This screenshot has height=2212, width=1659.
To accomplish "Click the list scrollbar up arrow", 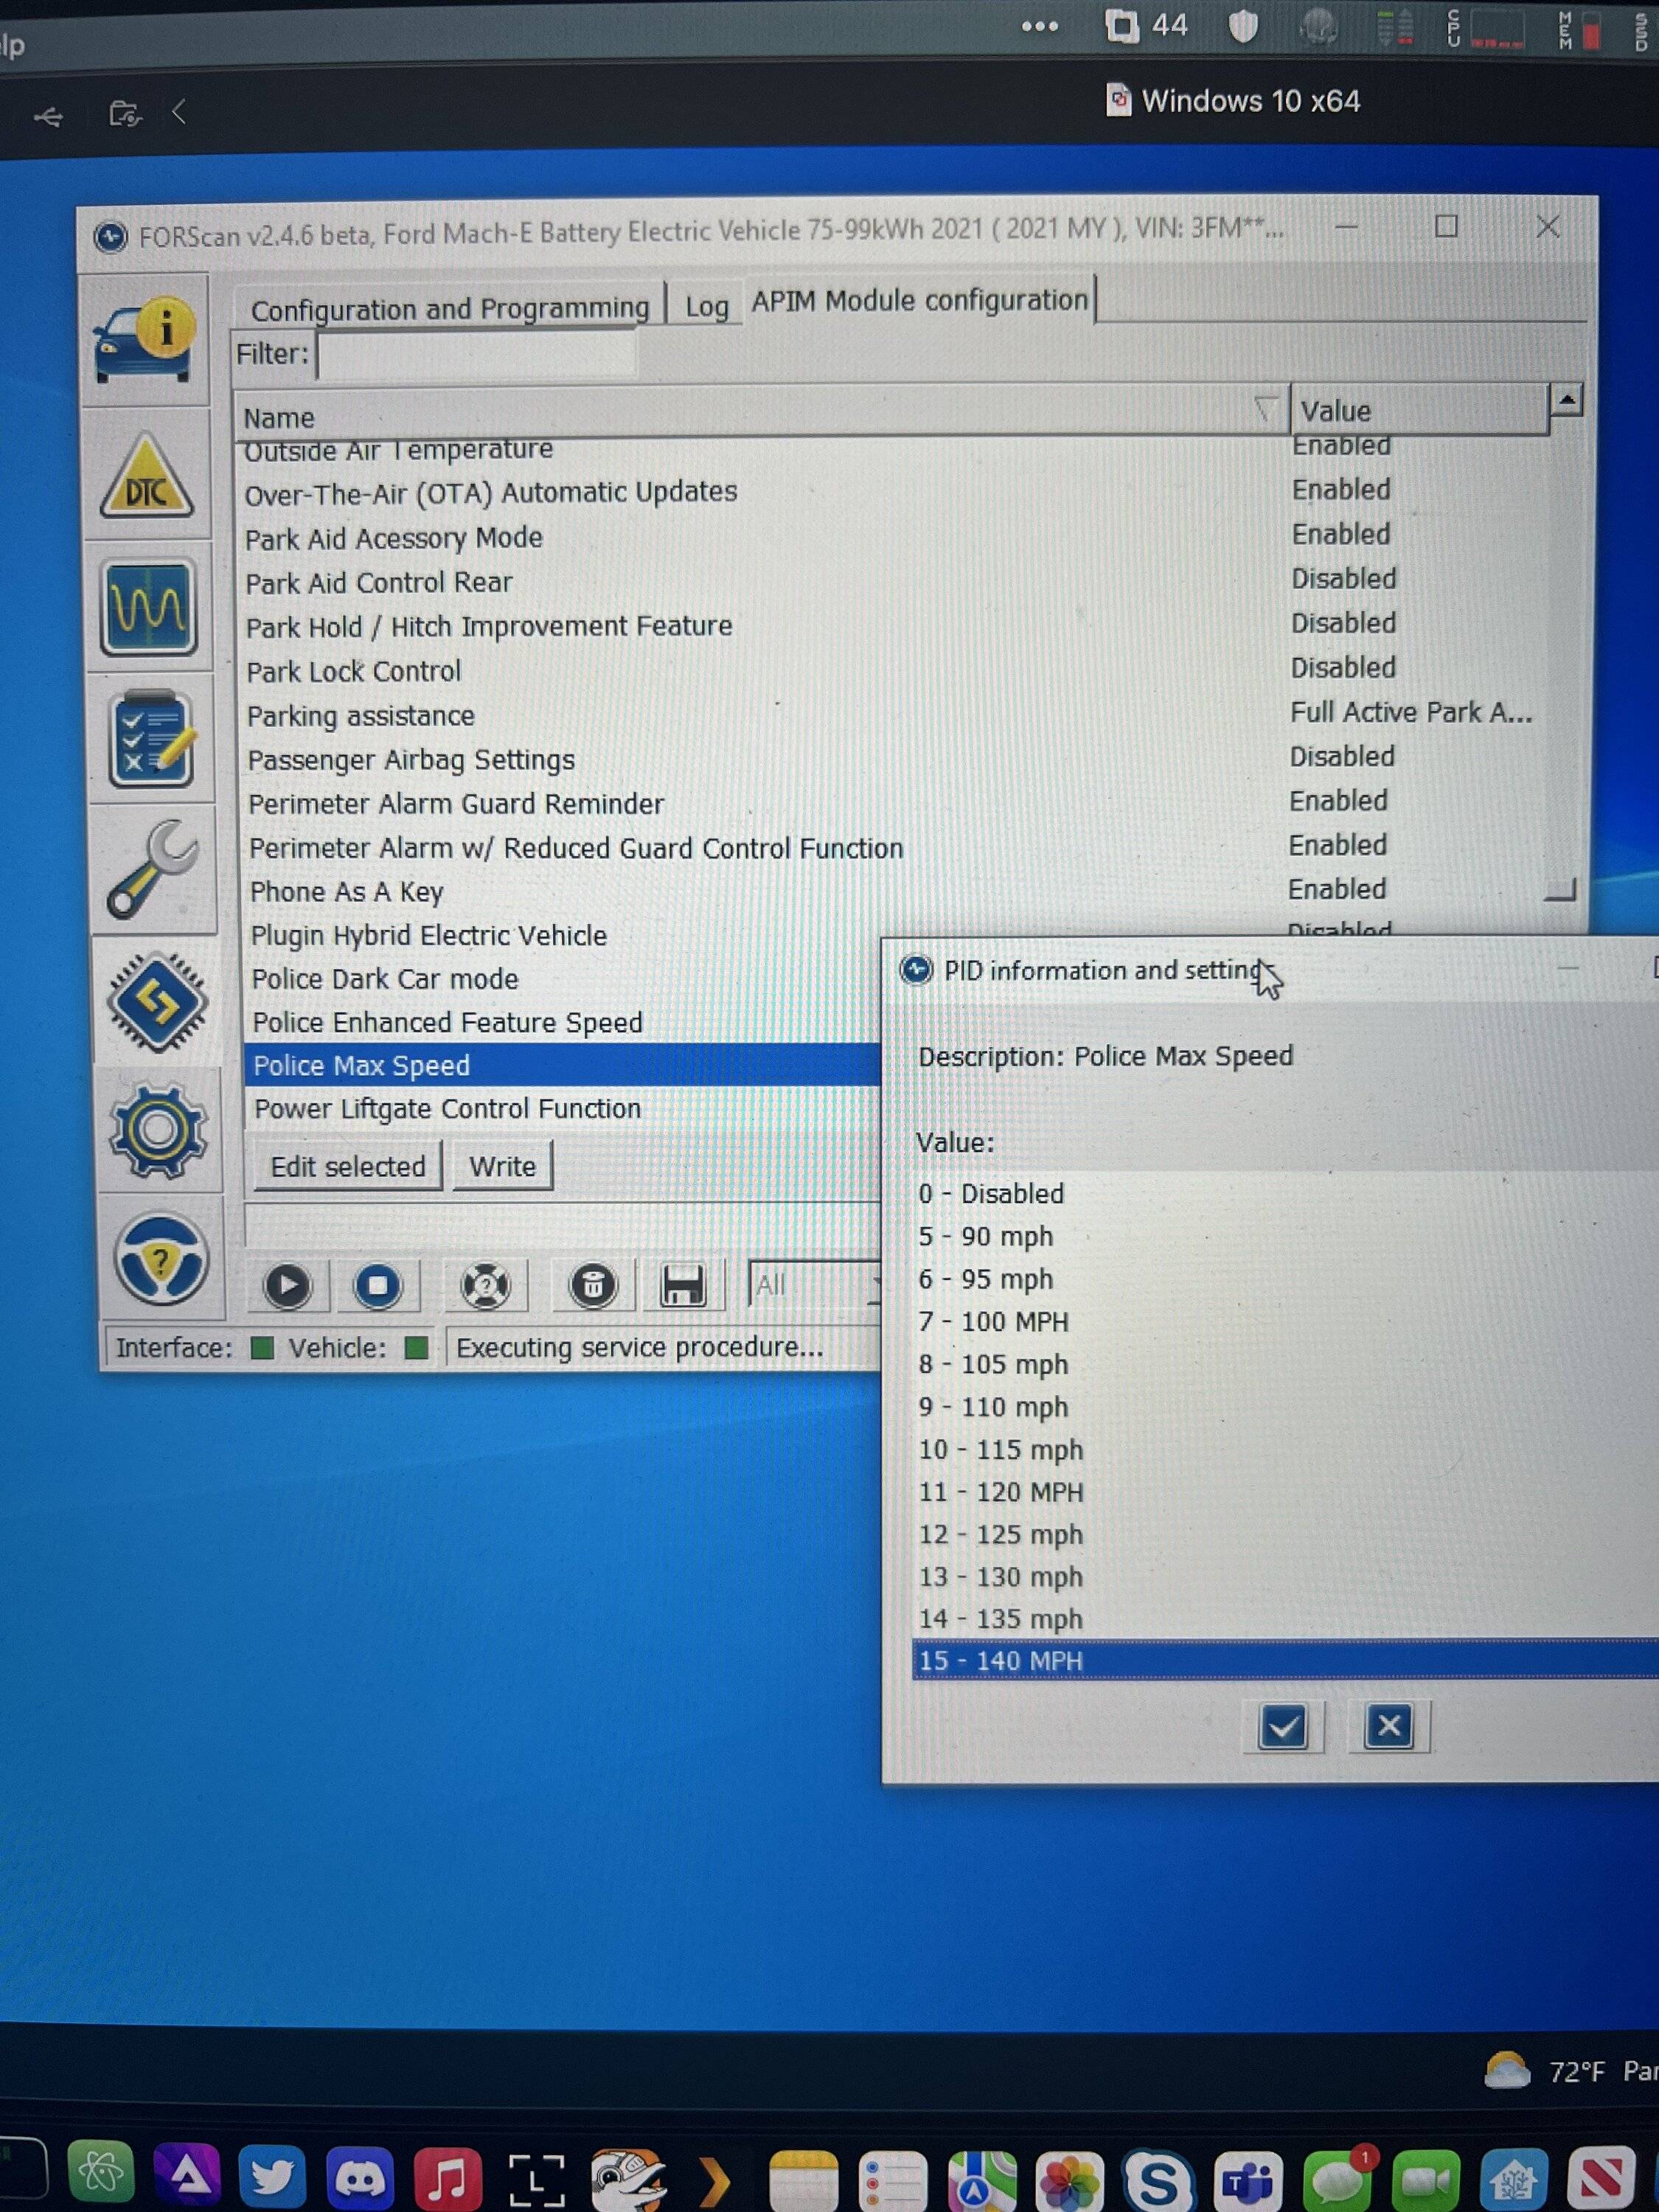I will (1567, 400).
